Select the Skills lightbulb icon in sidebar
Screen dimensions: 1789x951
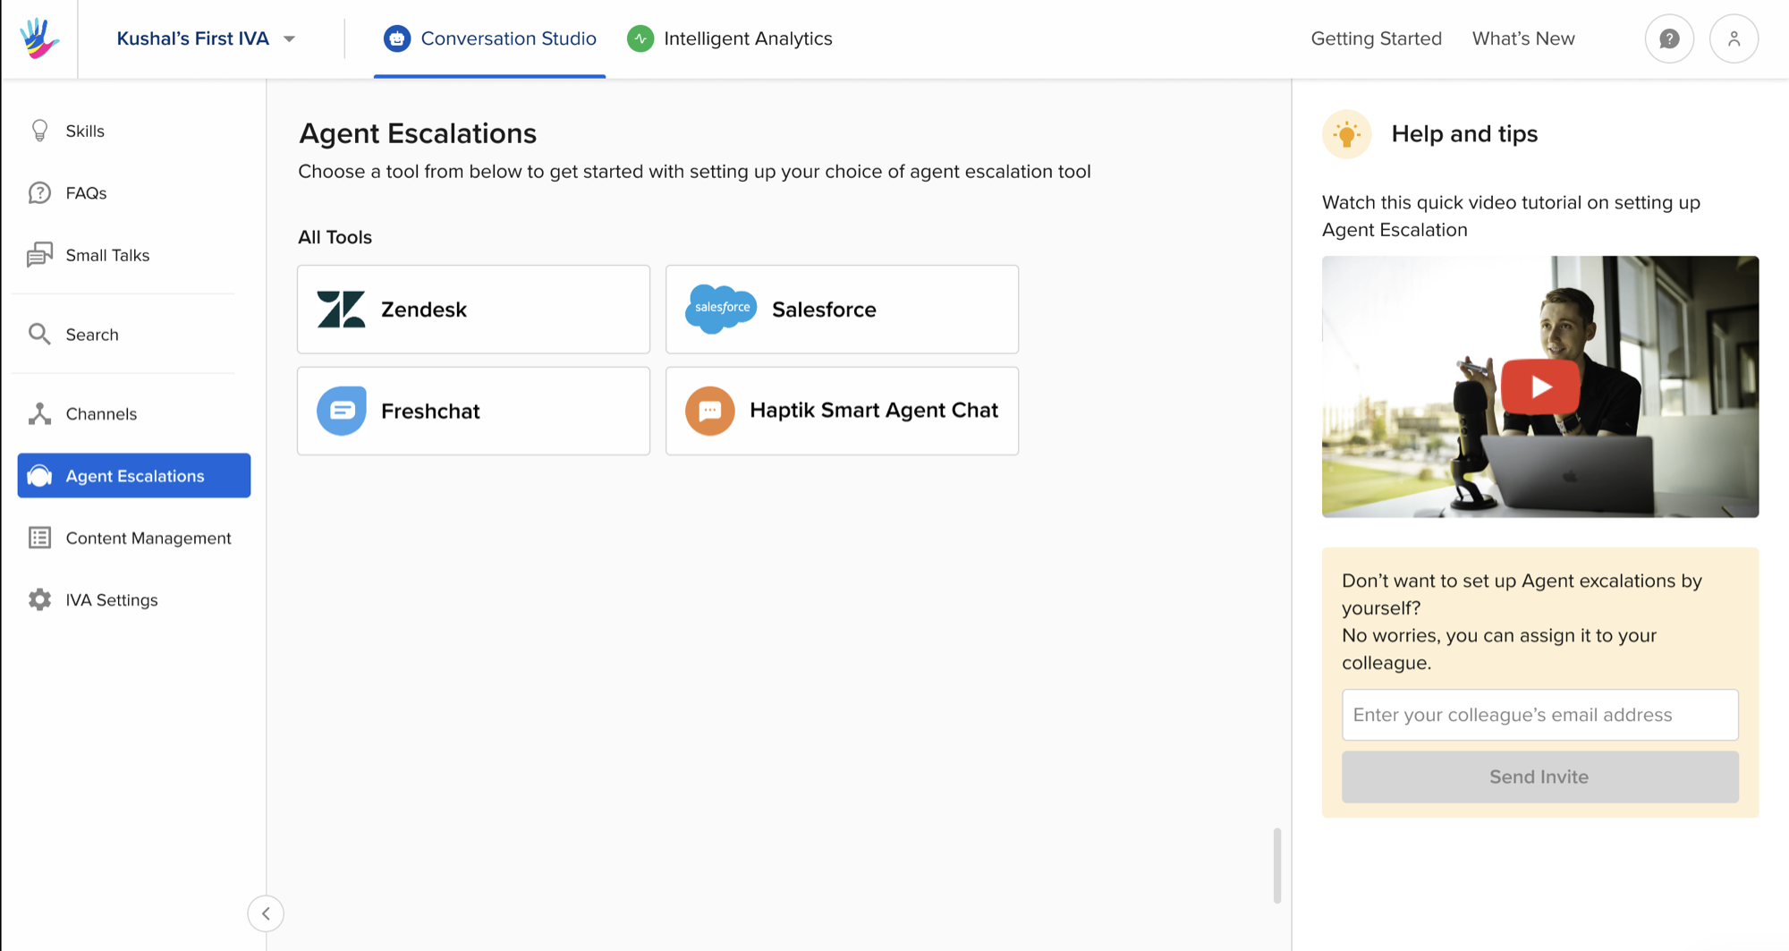(x=39, y=131)
